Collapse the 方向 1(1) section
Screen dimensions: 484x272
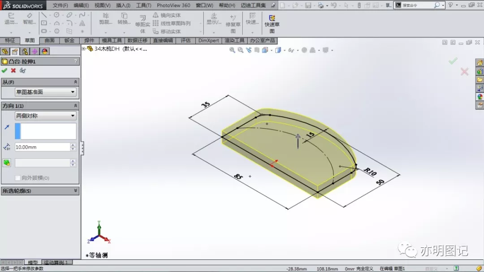coord(75,106)
